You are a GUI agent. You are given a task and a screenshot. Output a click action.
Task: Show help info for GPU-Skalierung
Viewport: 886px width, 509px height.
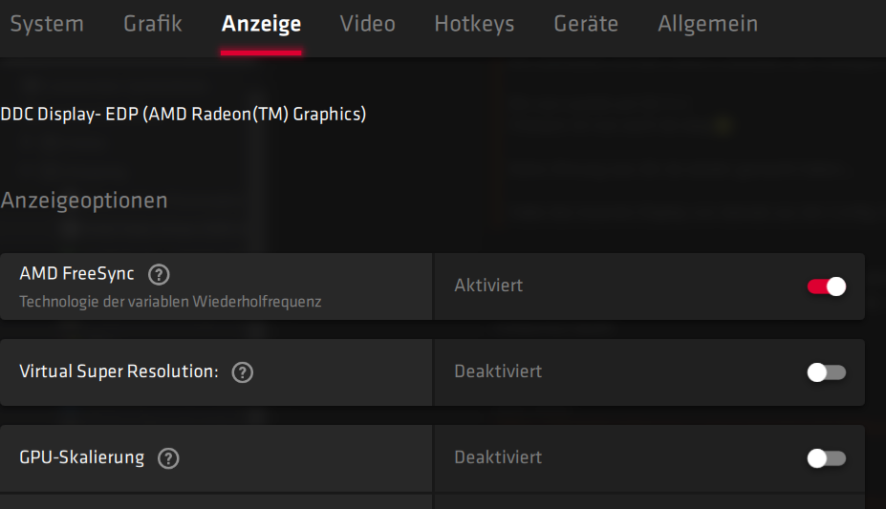click(168, 458)
